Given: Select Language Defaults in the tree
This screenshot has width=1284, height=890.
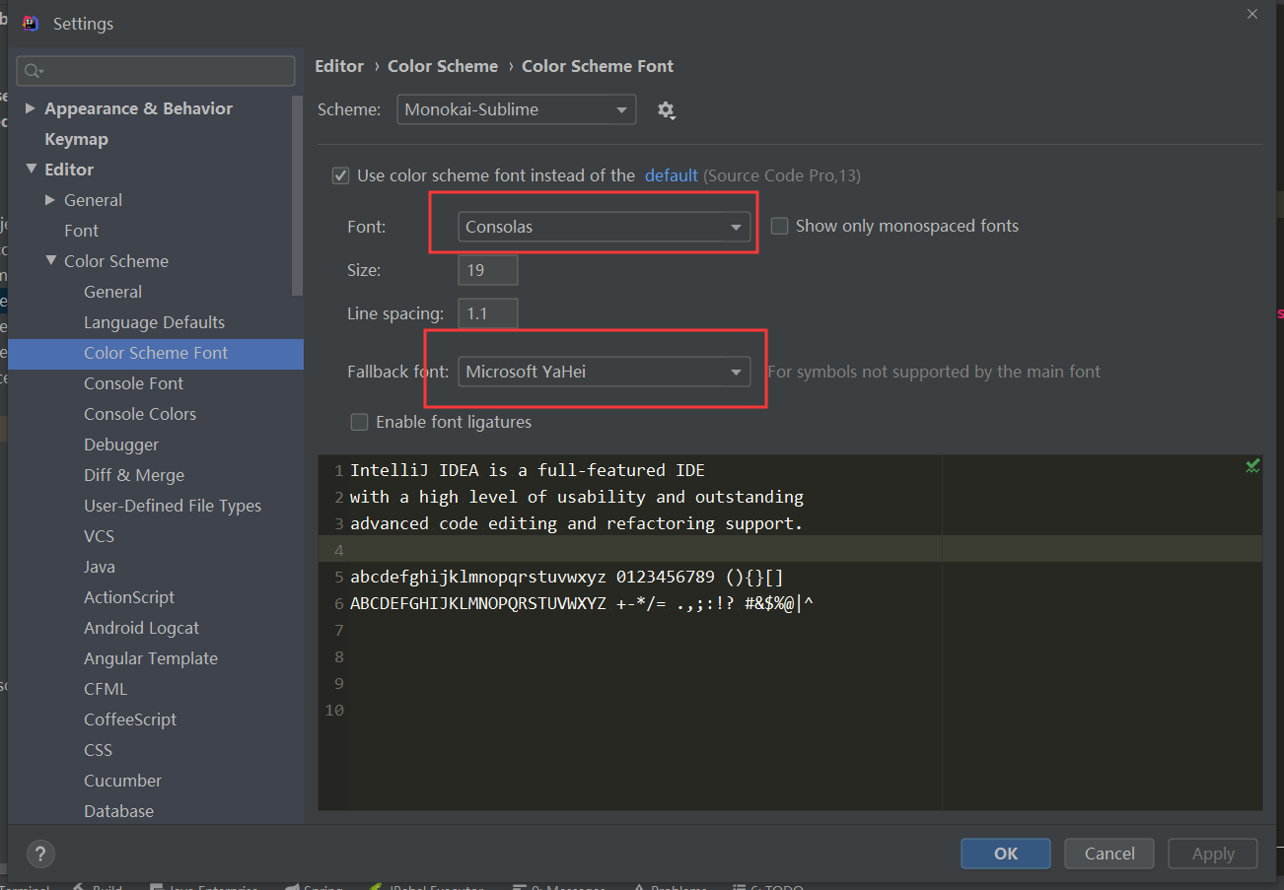Looking at the screenshot, I should tap(154, 322).
